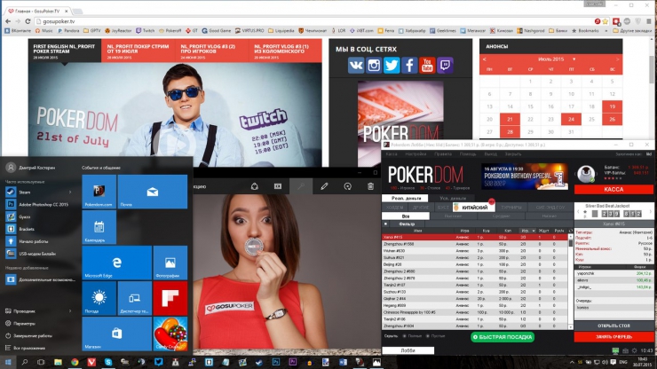
Task: Open Магазин store tile in Start menu
Action: tap(117, 334)
